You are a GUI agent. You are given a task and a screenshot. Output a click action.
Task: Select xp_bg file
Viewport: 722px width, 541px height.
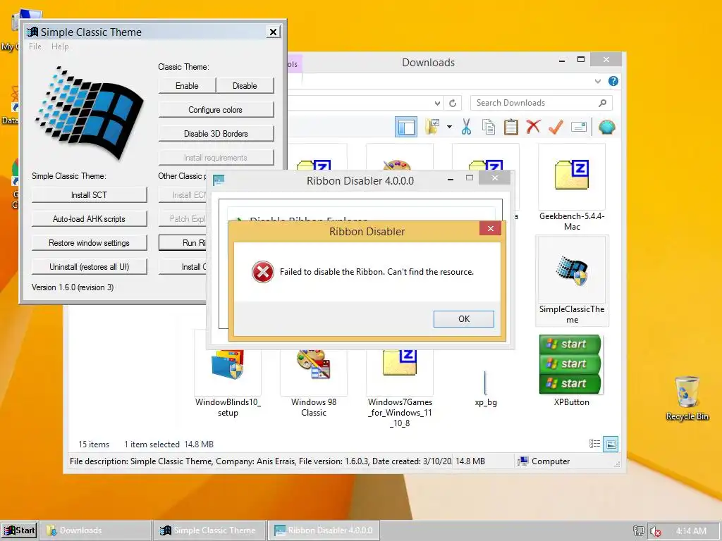486,388
